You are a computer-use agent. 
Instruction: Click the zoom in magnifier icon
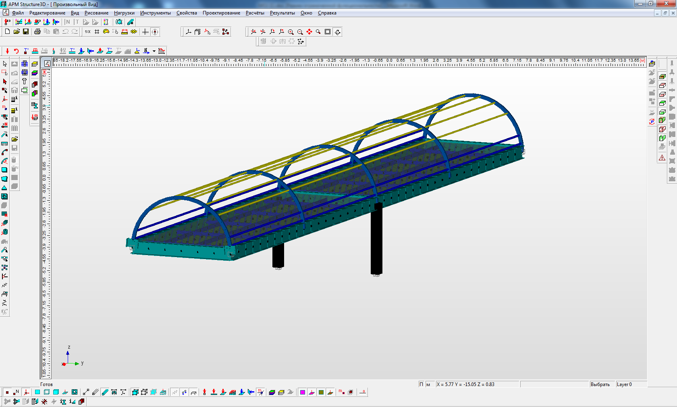coord(291,32)
